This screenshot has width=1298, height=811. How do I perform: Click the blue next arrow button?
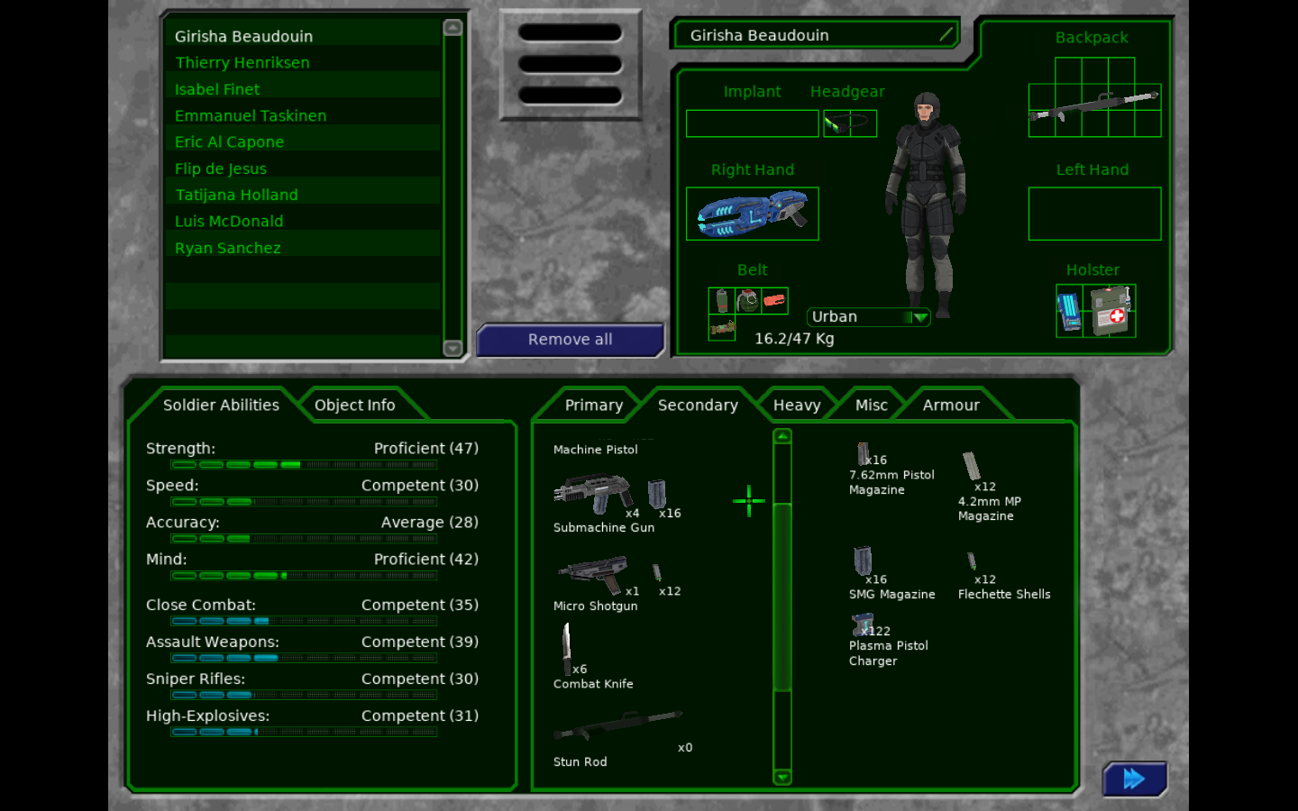point(1134,779)
